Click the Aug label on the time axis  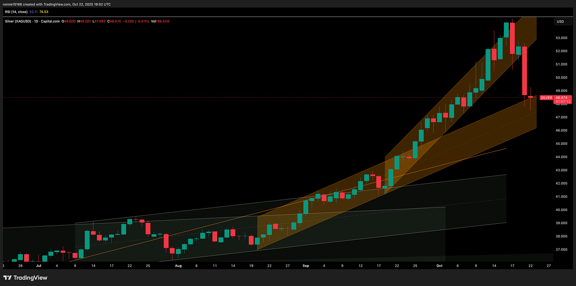click(x=178, y=266)
